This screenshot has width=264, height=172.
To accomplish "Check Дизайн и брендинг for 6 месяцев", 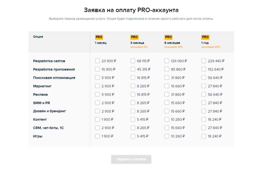I will point(167,111).
